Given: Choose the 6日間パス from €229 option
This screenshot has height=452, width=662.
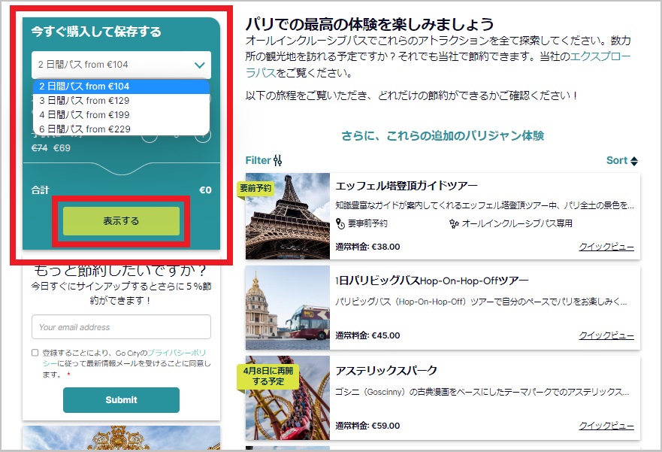Looking at the screenshot, I should click(84, 129).
